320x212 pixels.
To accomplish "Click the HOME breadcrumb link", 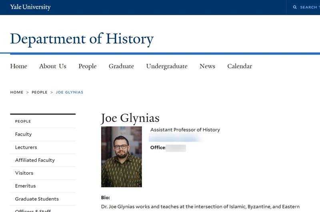I will click(x=17, y=92).
